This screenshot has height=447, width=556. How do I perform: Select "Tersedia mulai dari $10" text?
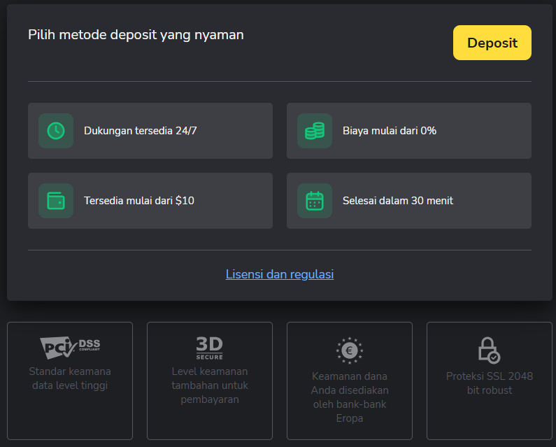click(139, 201)
